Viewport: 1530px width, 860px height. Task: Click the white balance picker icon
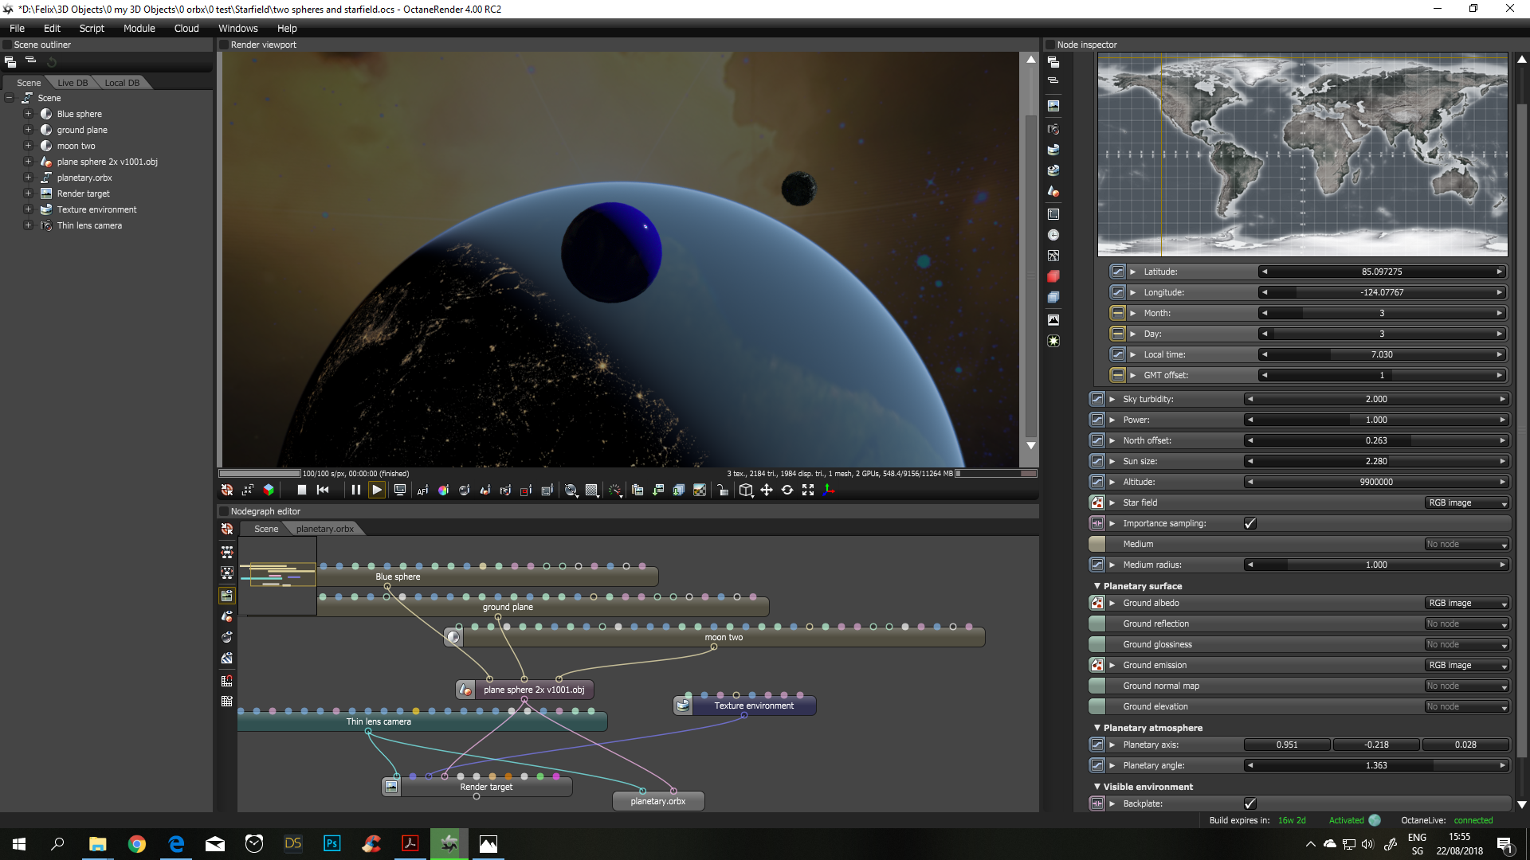coord(443,491)
